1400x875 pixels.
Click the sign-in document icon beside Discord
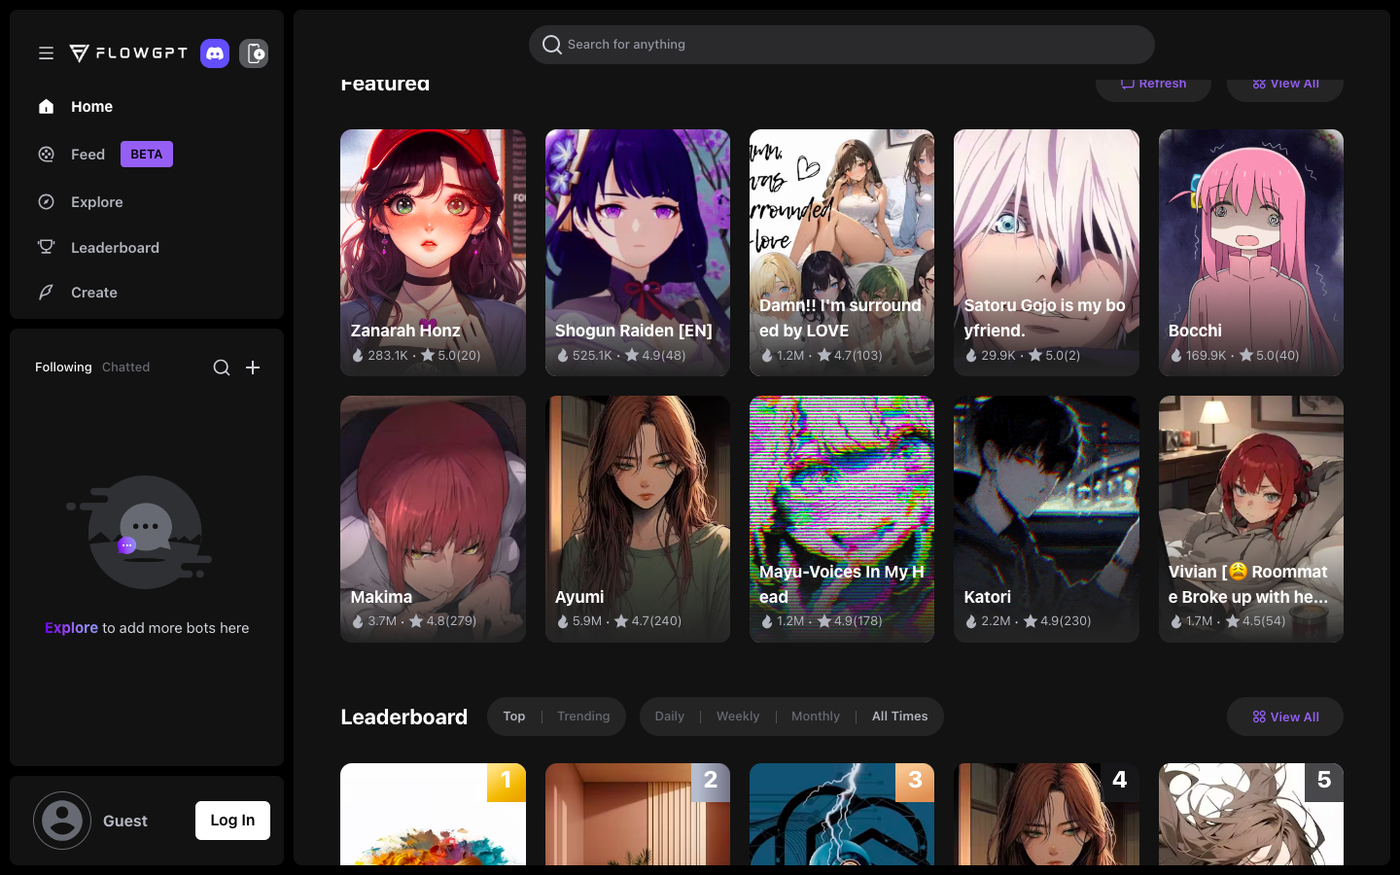(254, 53)
